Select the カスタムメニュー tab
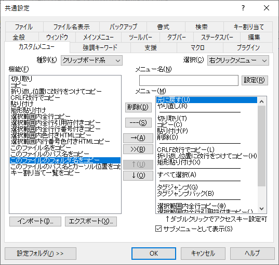This screenshot has width=279, height=265. 37,47
